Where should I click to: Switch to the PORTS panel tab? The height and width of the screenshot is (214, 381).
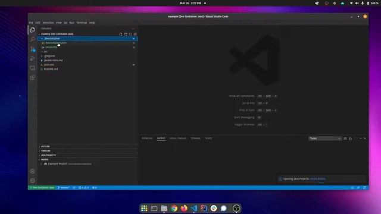click(208, 139)
